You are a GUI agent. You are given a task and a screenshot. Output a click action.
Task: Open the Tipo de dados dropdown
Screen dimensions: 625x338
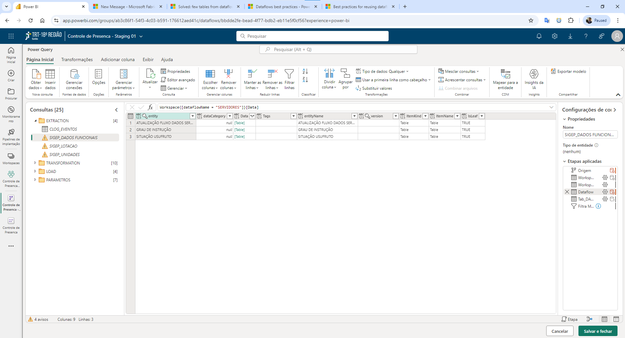(382, 71)
